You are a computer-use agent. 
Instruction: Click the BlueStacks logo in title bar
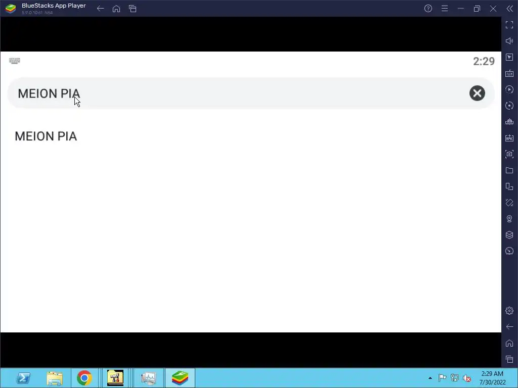click(11, 9)
